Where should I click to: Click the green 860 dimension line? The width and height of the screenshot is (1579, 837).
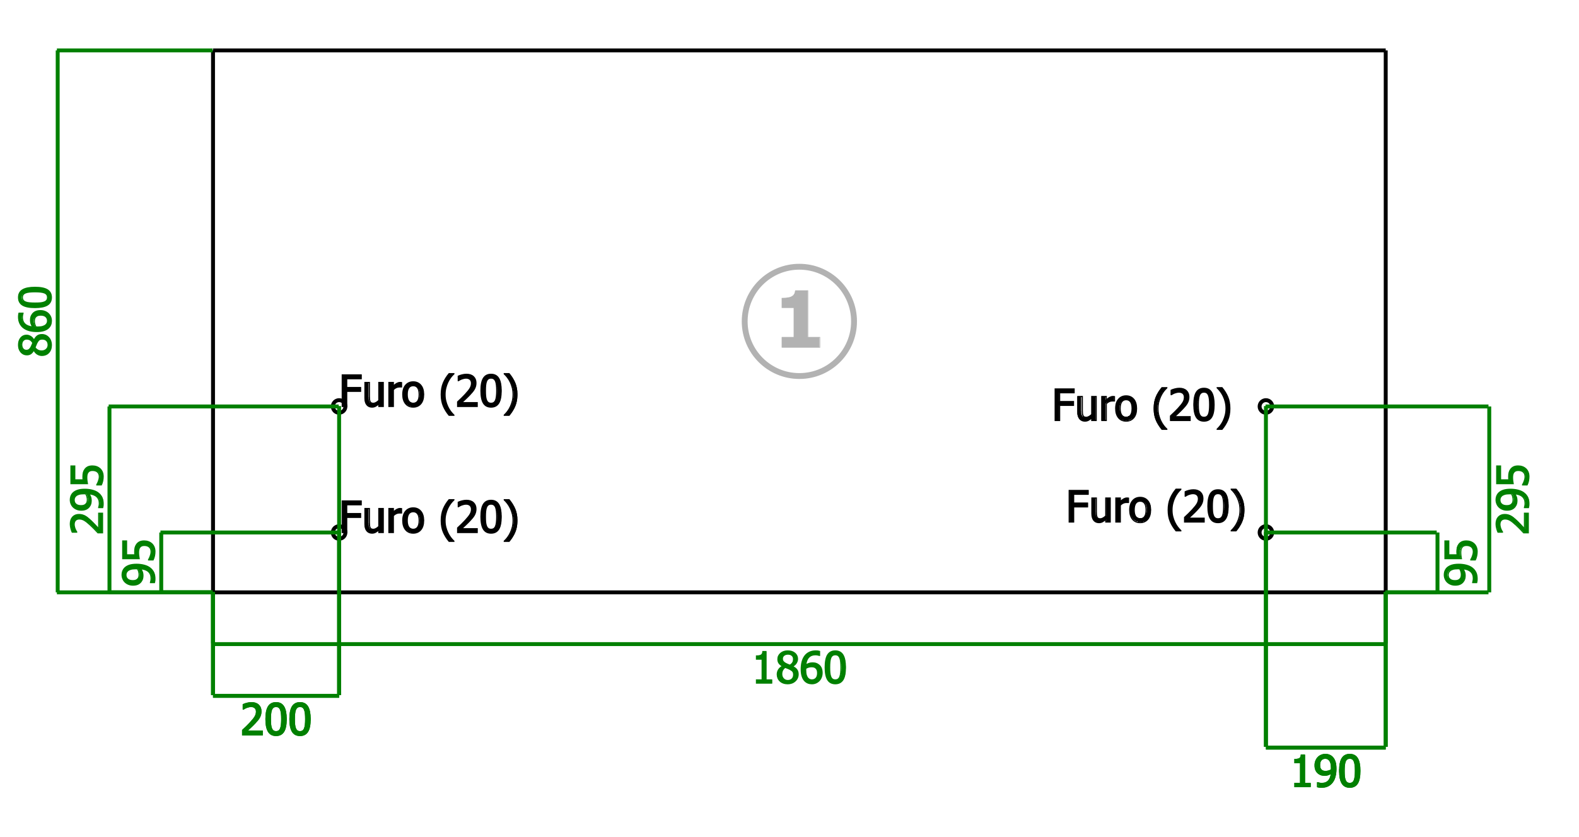[x=57, y=321]
